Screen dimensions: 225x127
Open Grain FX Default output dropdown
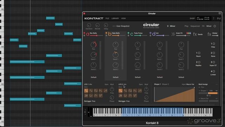(x=181, y=77)
